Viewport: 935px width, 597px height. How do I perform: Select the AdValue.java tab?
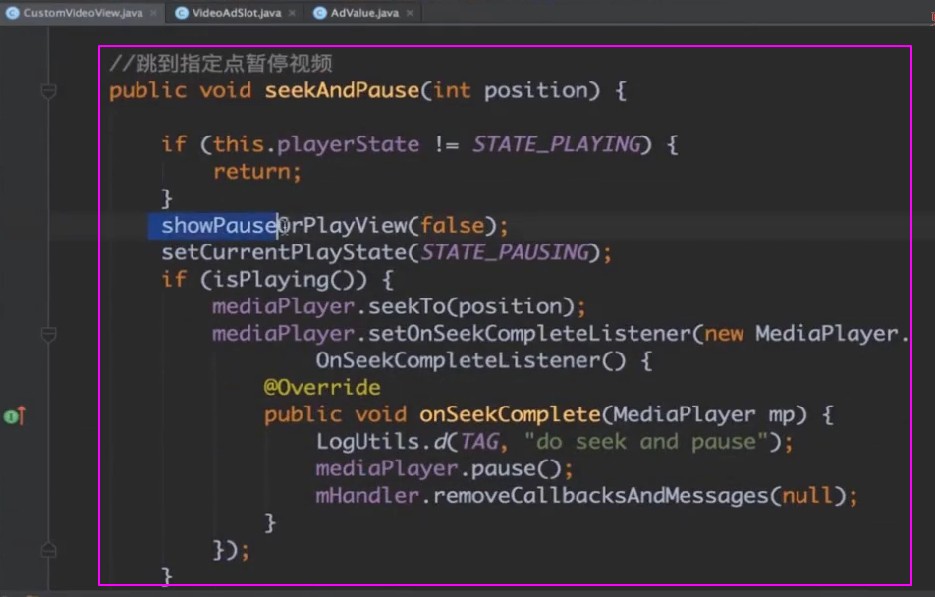[364, 13]
